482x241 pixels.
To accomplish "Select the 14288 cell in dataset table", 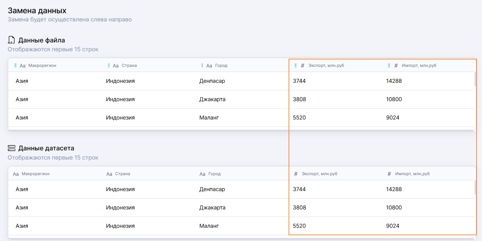I will pos(394,189).
